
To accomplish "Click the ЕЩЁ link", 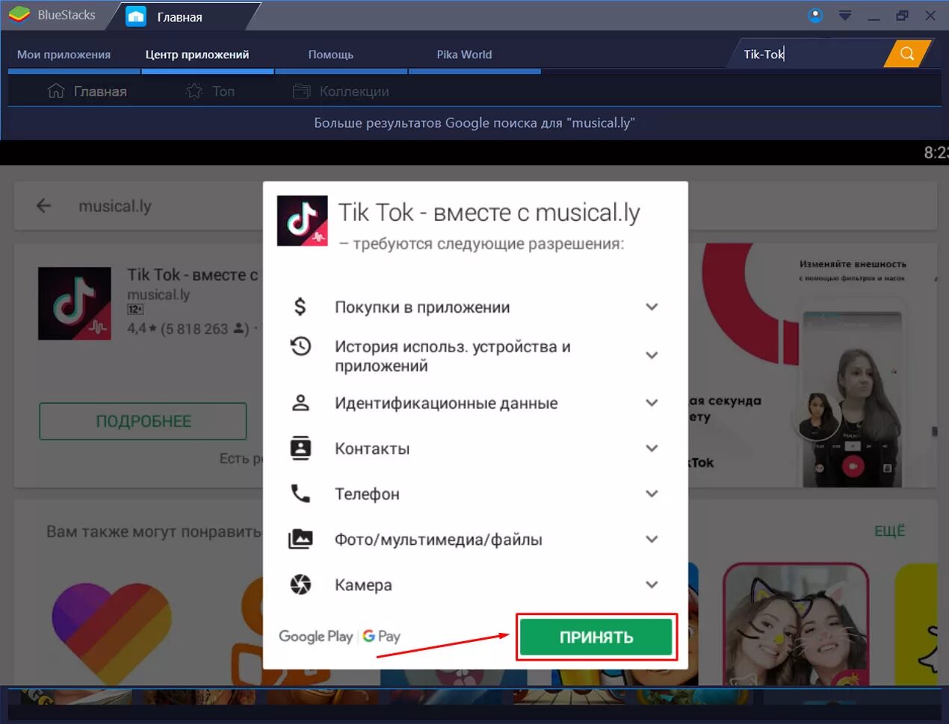I will point(890,531).
